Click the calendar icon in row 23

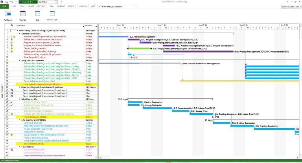pyautogui.click(x=12, y=96)
